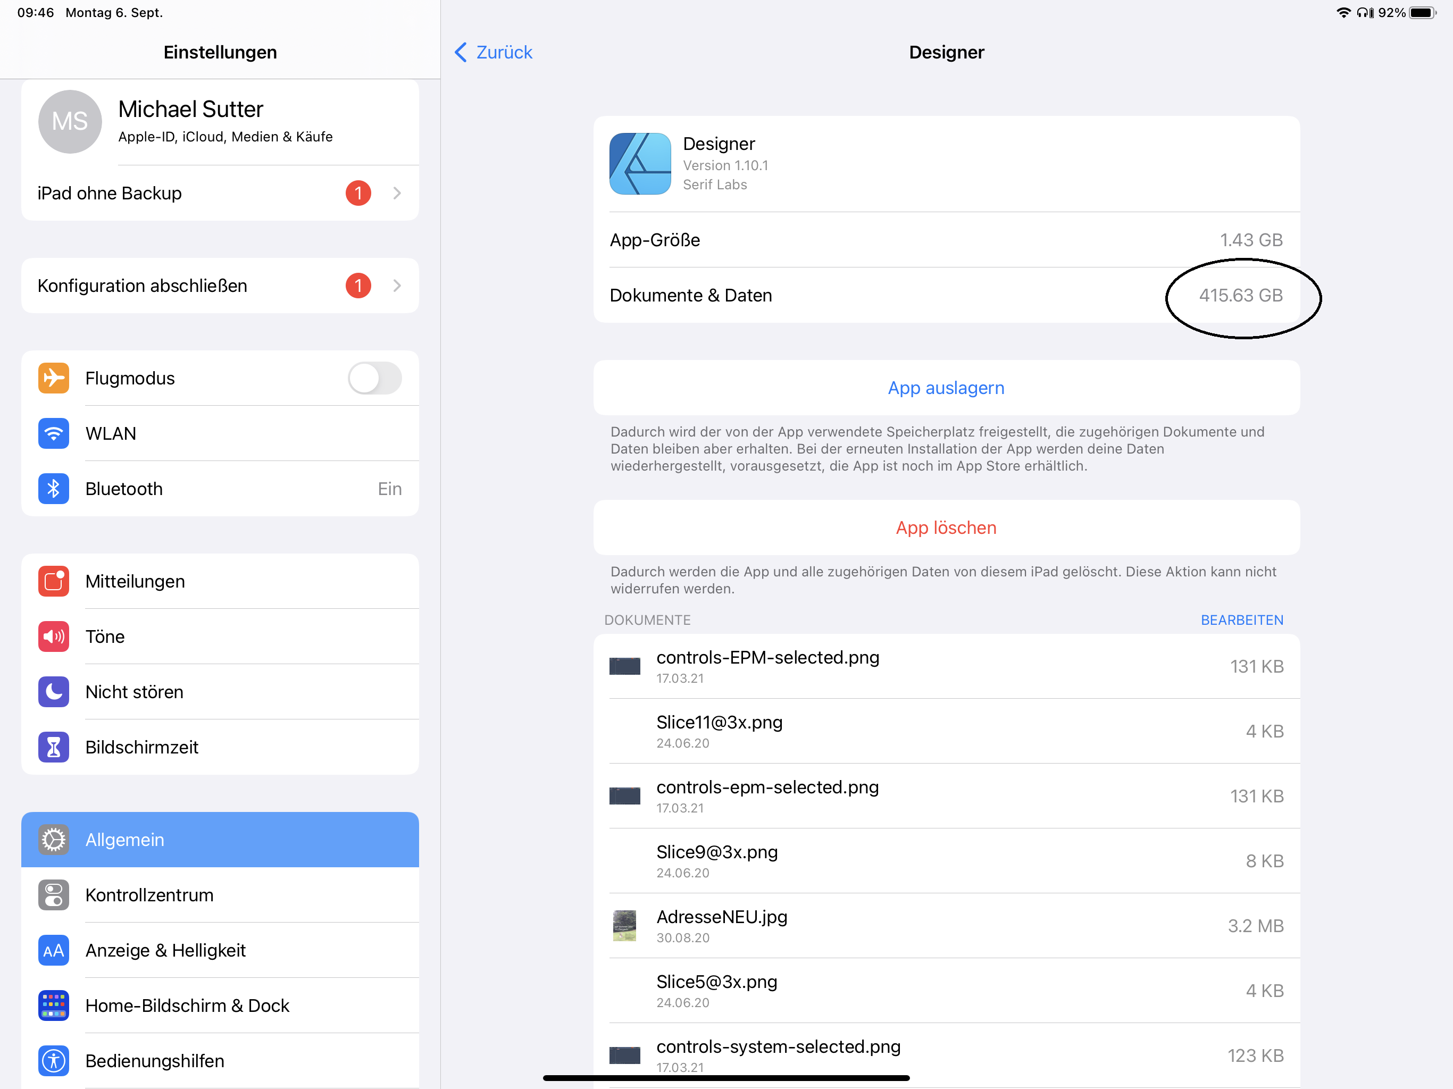Image resolution: width=1453 pixels, height=1089 pixels.
Task: Open Anzeige & Helligkeit settings
Action: coord(220,950)
